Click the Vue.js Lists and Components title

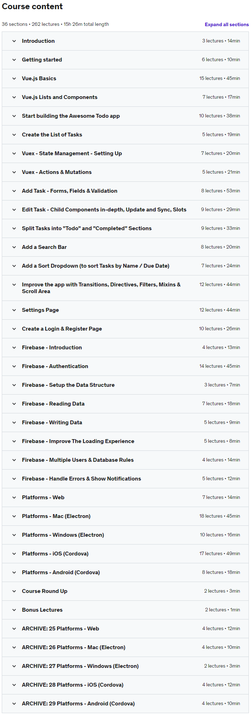[60, 97]
